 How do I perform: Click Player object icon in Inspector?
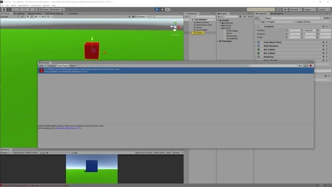pos(257,19)
